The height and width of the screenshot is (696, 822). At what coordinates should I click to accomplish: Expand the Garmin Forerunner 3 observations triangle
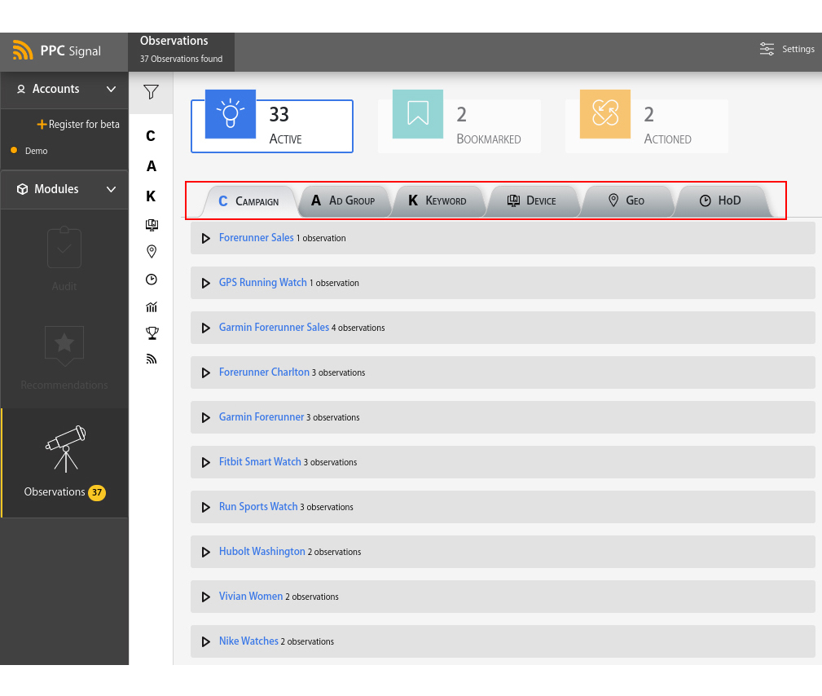click(x=205, y=418)
